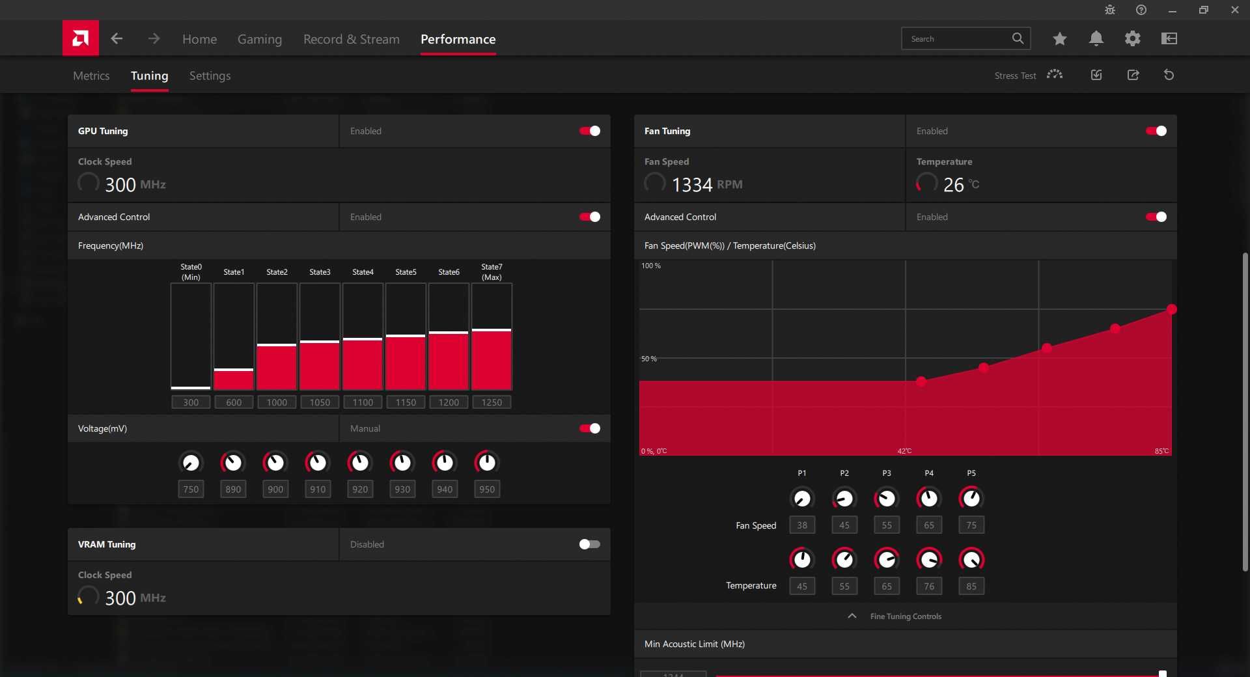Click the search magnifier icon

tap(1018, 38)
